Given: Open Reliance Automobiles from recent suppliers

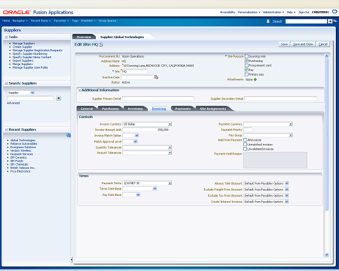Looking at the screenshot, I should tap(24, 144).
